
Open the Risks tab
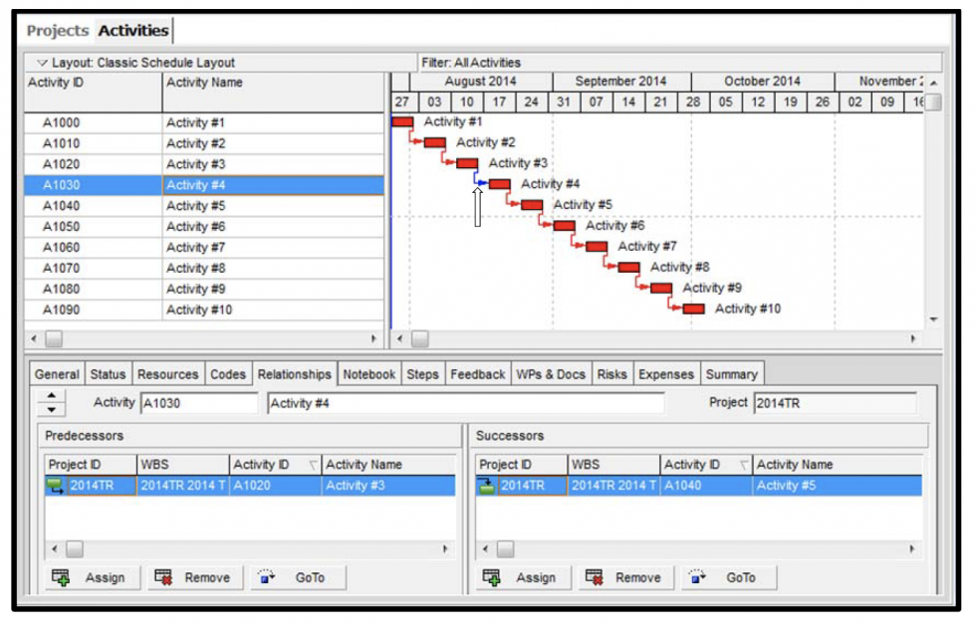point(612,375)
